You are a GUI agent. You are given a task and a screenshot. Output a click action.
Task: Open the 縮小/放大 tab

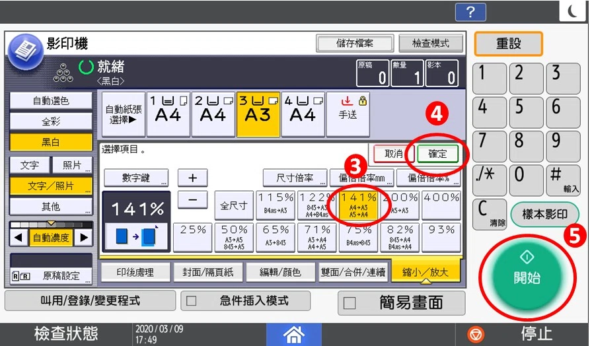(x=425, y=271)
